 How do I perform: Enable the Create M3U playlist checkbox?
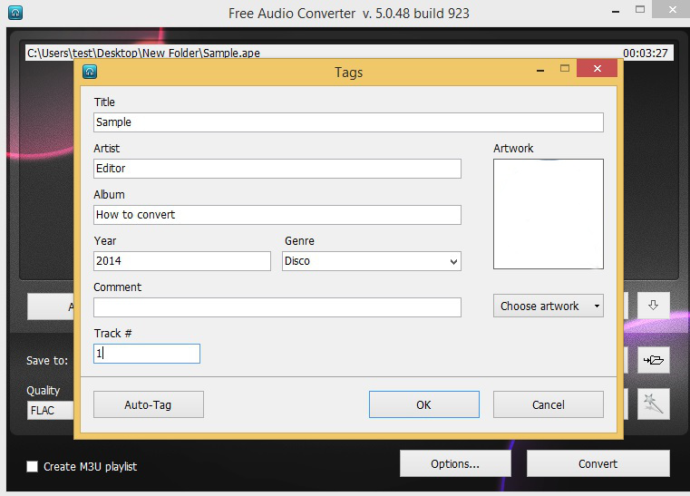click(x=32, y=466)
